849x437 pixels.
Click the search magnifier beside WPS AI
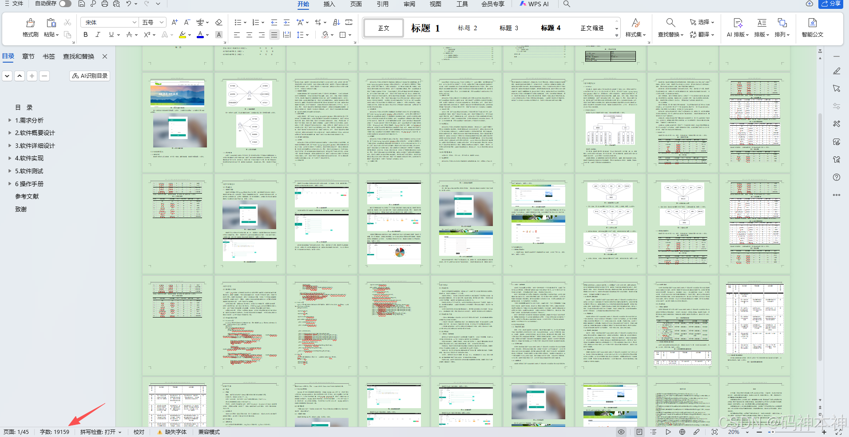(567, 4)
